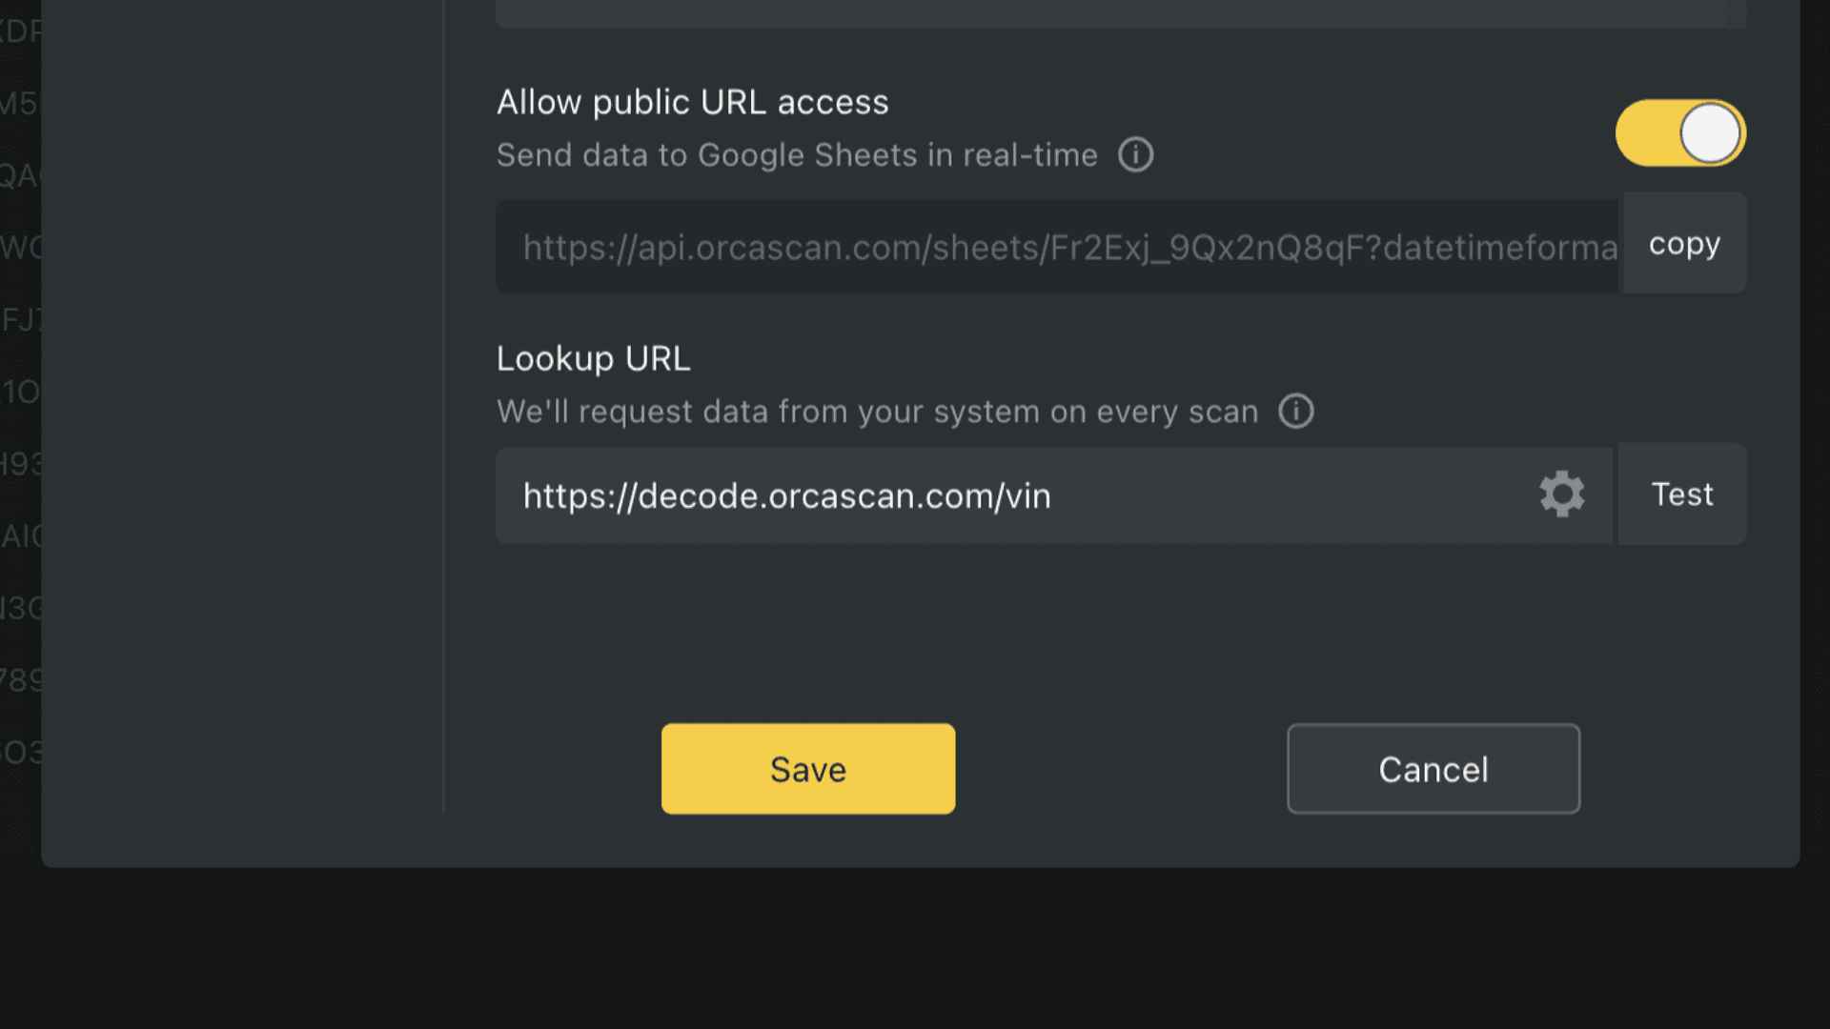Select the Lookup URL input field
This screenshot has width=1830, height=1029.
pyautogui.click(x=953, y=494)
